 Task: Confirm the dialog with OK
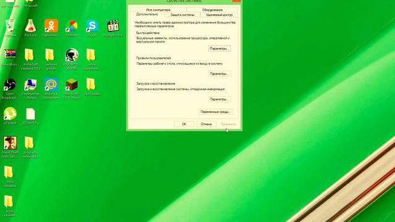coord(184,124)
